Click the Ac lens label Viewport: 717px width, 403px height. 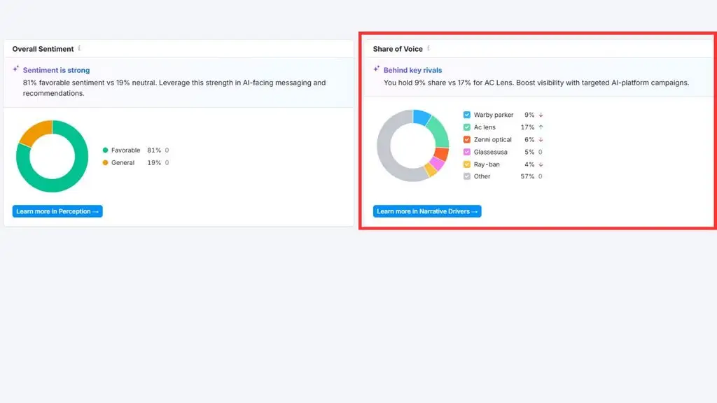(x=485, y=127)
